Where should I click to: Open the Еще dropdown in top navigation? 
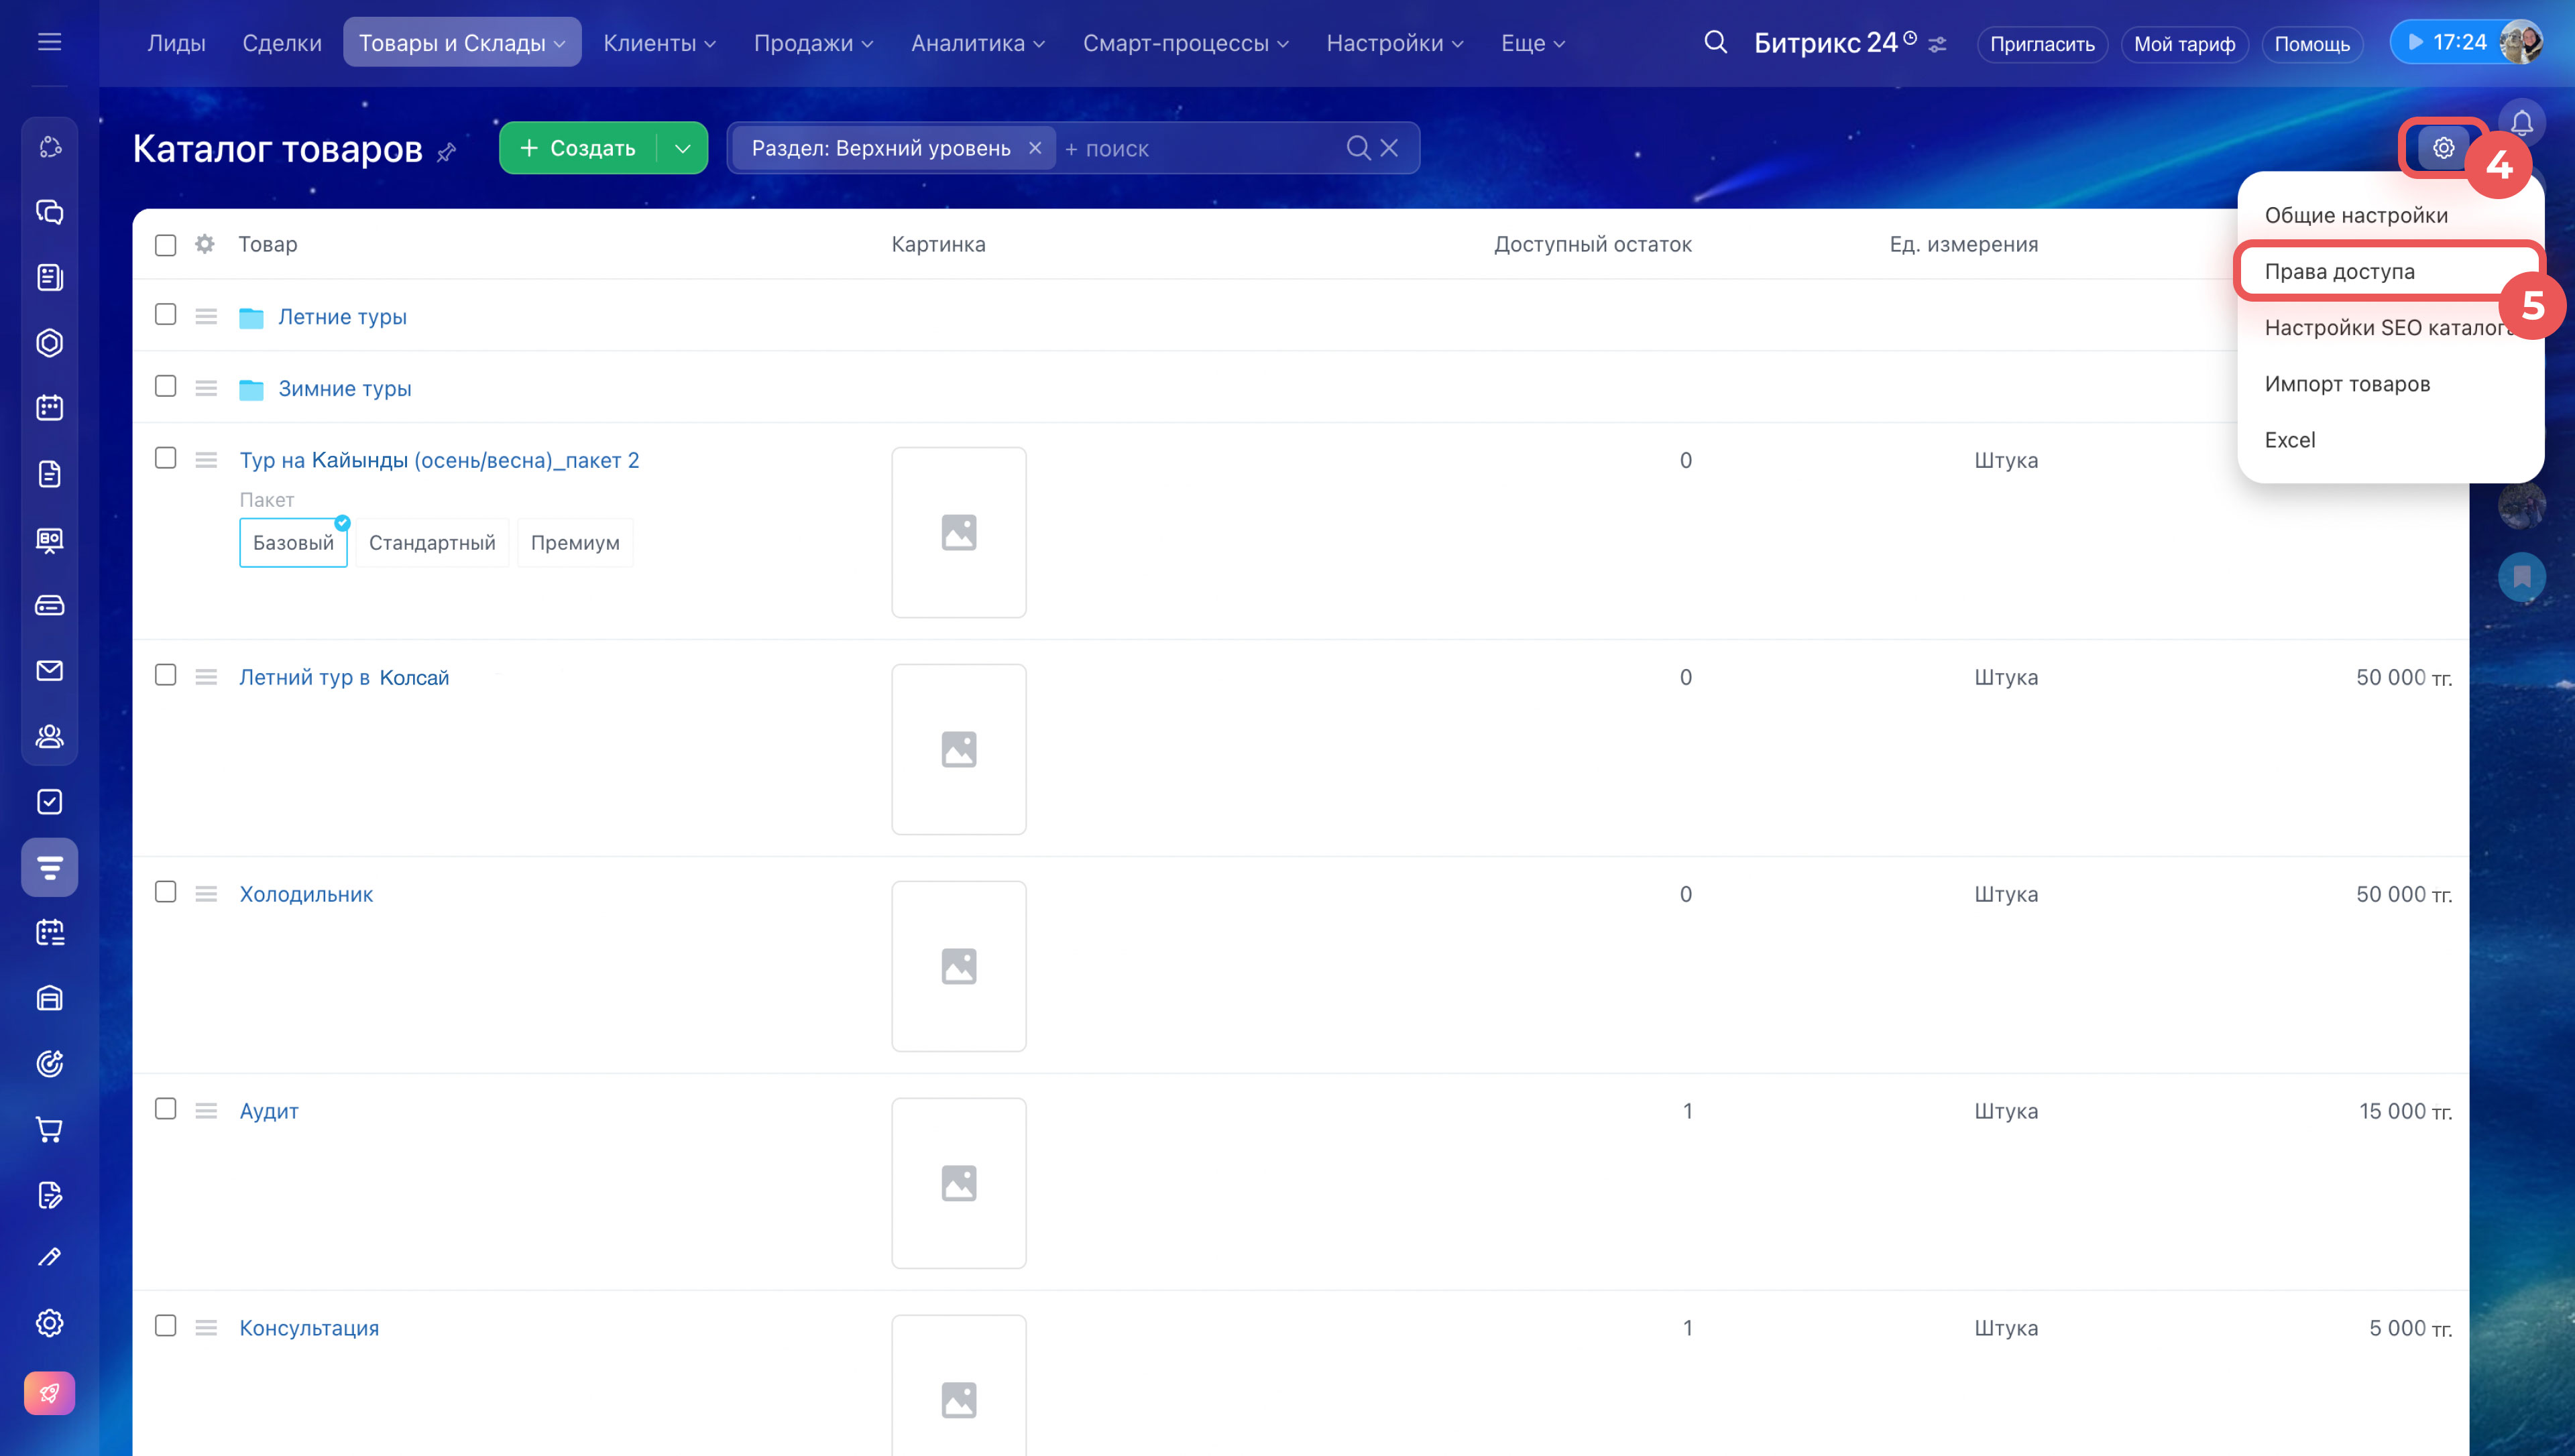pyautogui.click(x=1532, y=43)
